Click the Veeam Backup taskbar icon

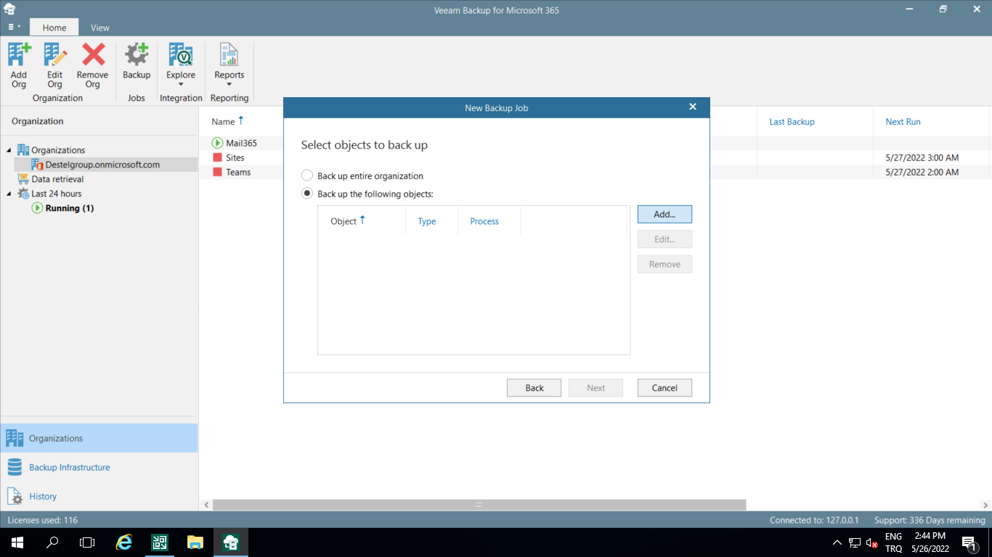(231, 542)
